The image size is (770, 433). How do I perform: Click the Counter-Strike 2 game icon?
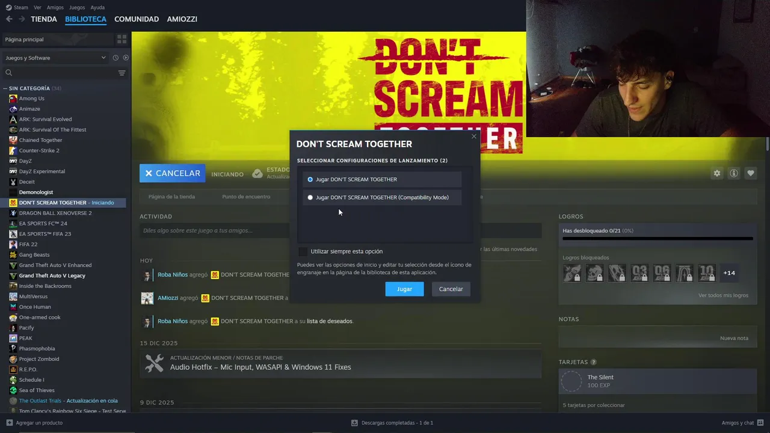pyautogui.click(x=13, y=150)
